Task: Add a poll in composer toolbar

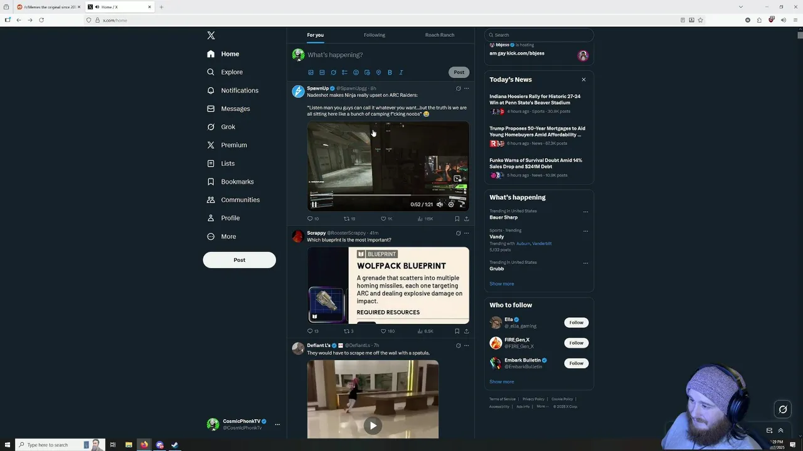Action: (344, 73)
